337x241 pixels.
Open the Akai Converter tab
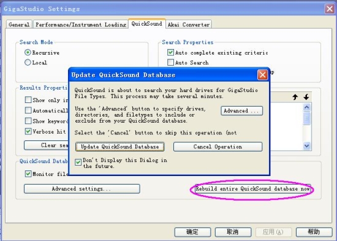click(189, 25)
